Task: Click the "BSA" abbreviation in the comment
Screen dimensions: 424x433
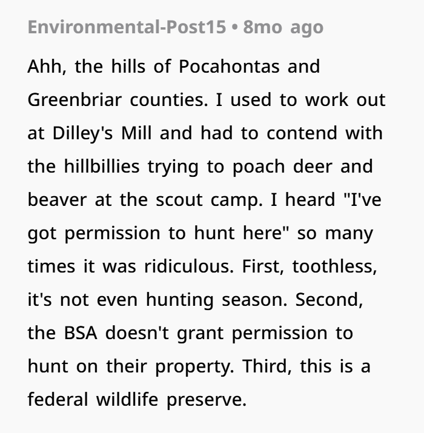Action: [x=81, y=332]
